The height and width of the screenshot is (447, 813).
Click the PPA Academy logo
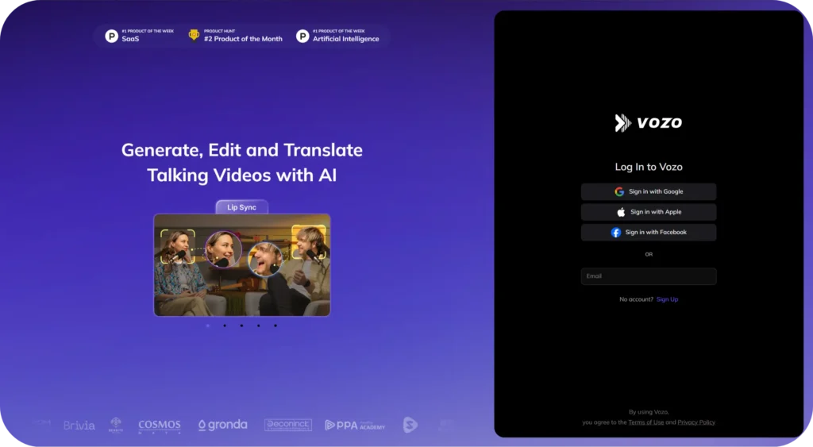click(x=355, y=426)
